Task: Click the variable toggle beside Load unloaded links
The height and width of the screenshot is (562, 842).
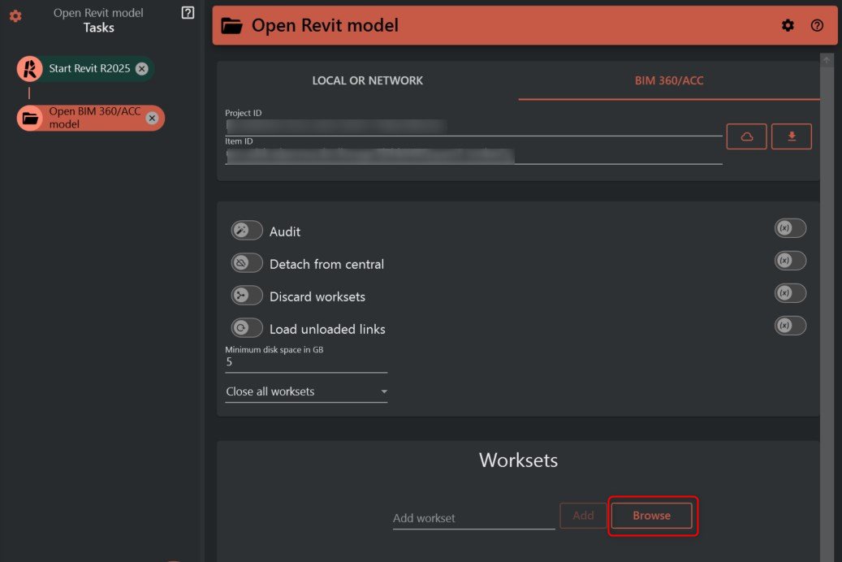Action: (x=790, y=325)
